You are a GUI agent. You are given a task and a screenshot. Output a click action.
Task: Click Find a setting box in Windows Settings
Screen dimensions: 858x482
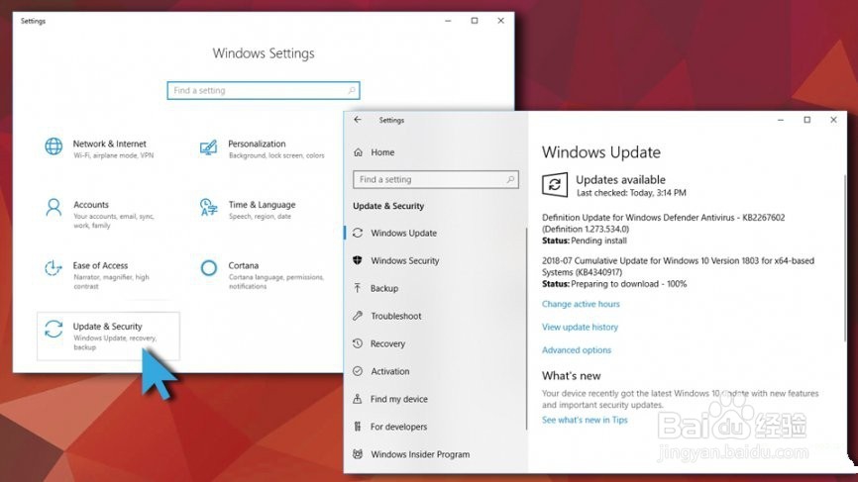tap(264, 90)
